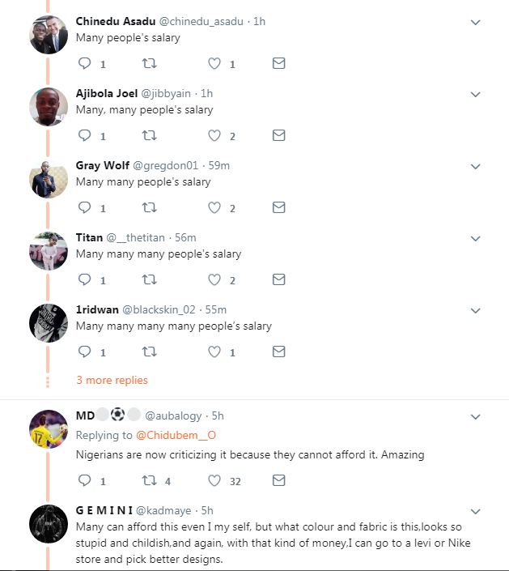
Task: Direct message Chinedu Asadu's tweet
Action: click(x=278, y=64)
